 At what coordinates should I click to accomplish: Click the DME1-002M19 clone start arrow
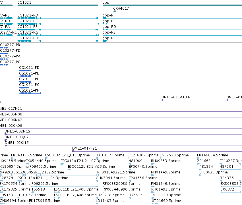coord(6,134)
